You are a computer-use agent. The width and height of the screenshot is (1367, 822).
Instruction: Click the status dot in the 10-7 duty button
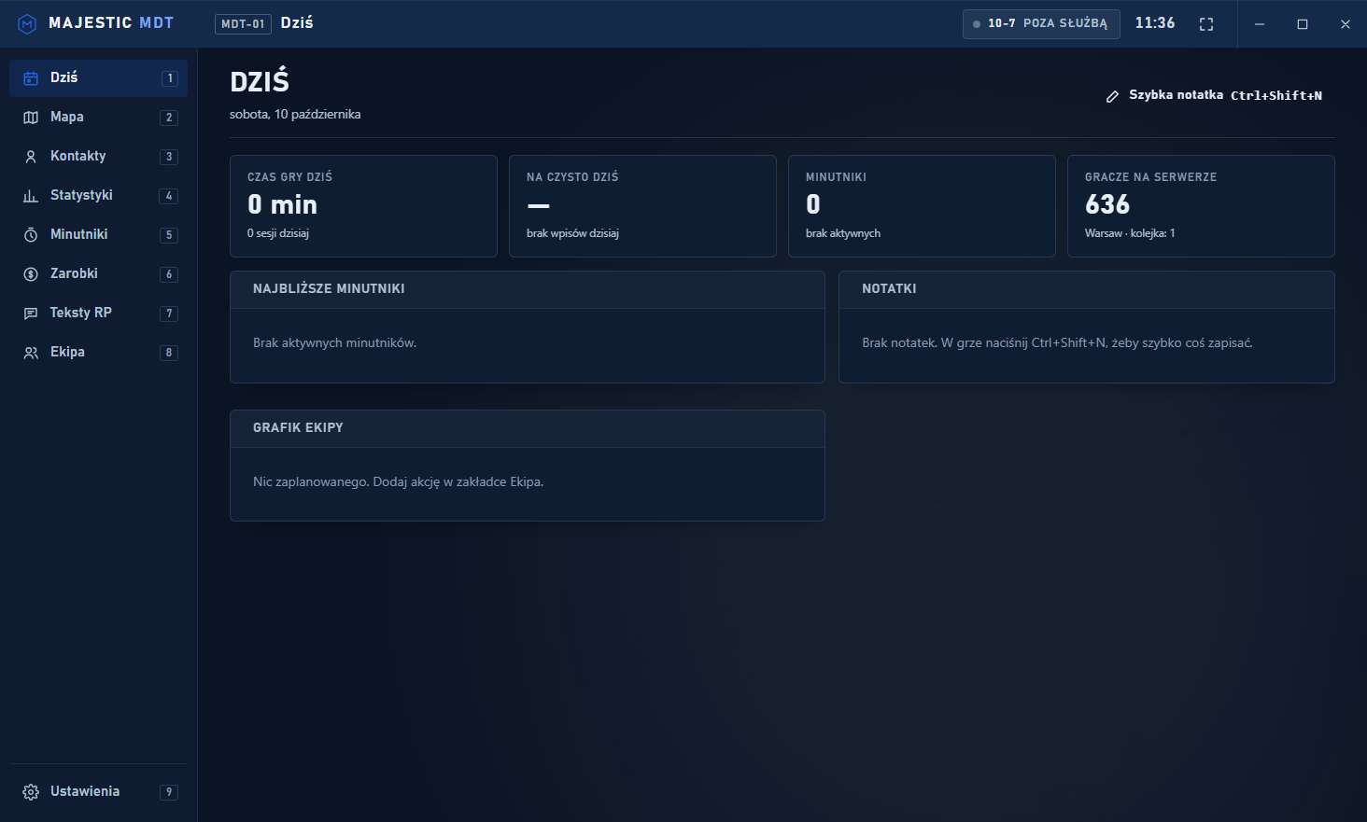point(977,24)
